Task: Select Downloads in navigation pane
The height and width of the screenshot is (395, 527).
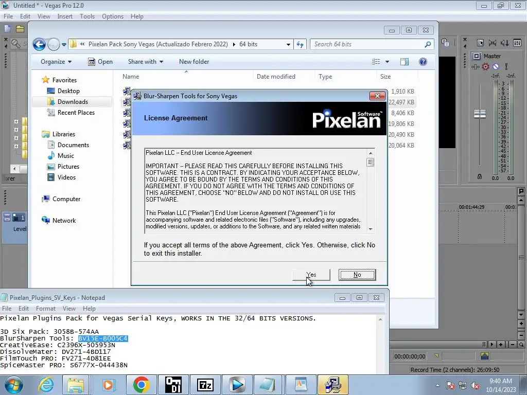Action: 73,102
